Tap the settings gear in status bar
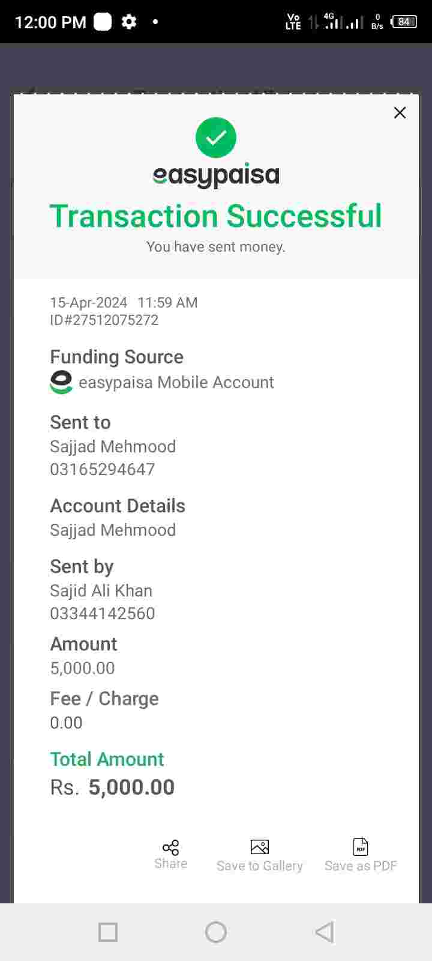432x961 pixels. 129,22
